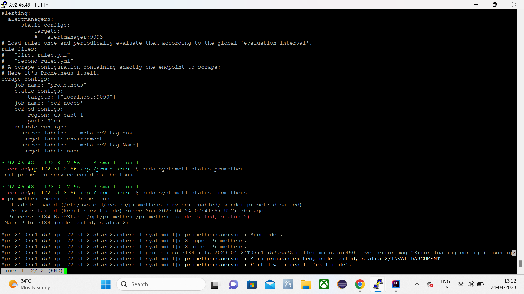Click inside the taskbar Search field
The image size is (524, 294).
tap(161, 284)
